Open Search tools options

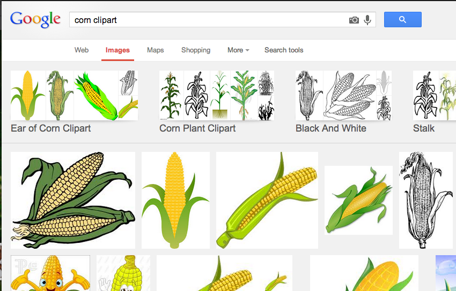click(x=283, y=50)
